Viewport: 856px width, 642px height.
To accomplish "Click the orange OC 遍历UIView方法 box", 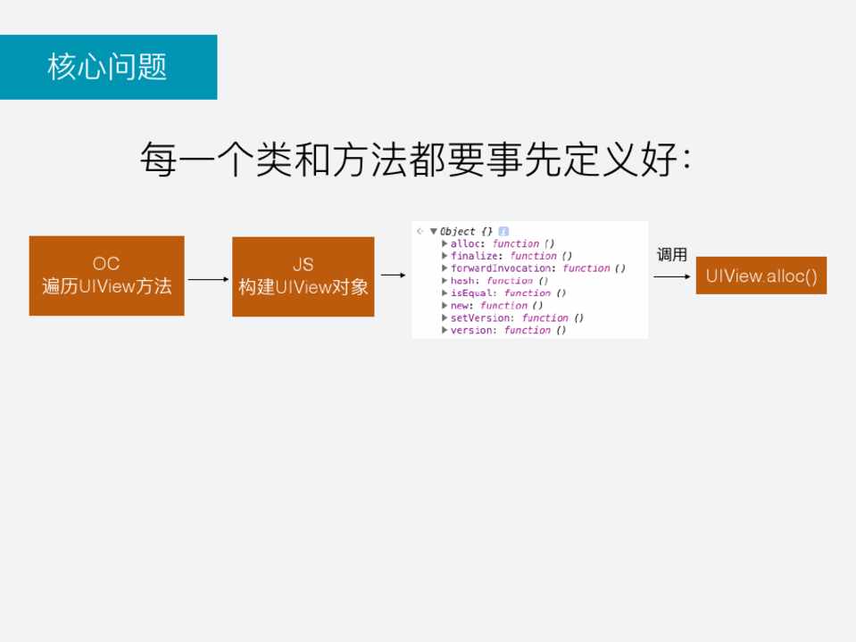I will point(106,276).
